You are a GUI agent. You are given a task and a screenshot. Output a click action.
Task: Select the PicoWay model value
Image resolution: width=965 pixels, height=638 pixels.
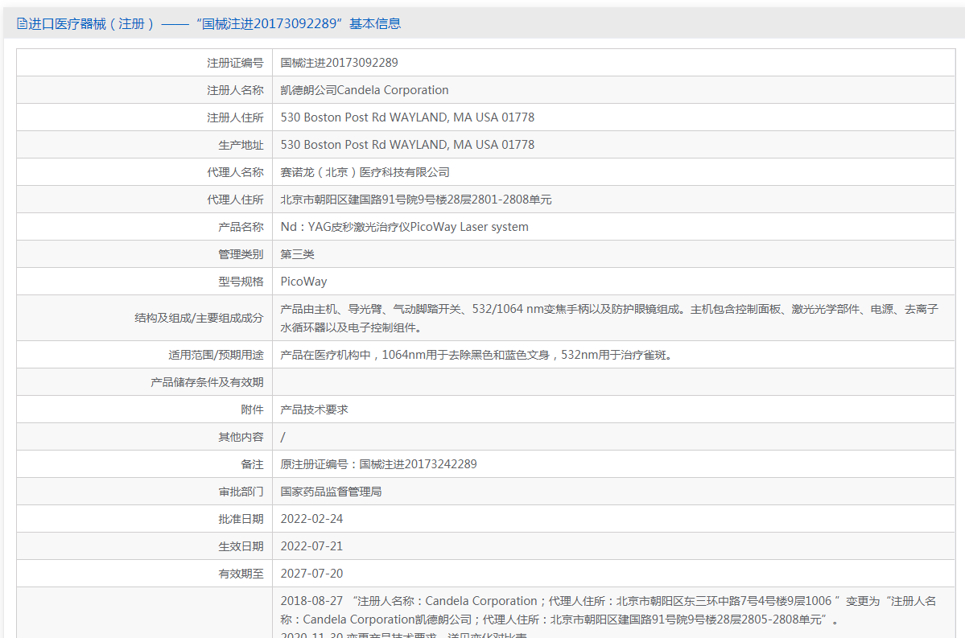pos(304,281)
